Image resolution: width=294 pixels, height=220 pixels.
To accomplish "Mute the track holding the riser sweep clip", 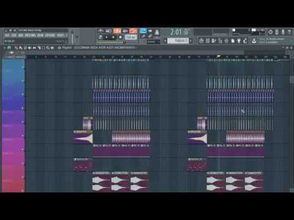I will click(x=23, y=136).
